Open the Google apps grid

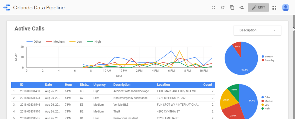274,8
